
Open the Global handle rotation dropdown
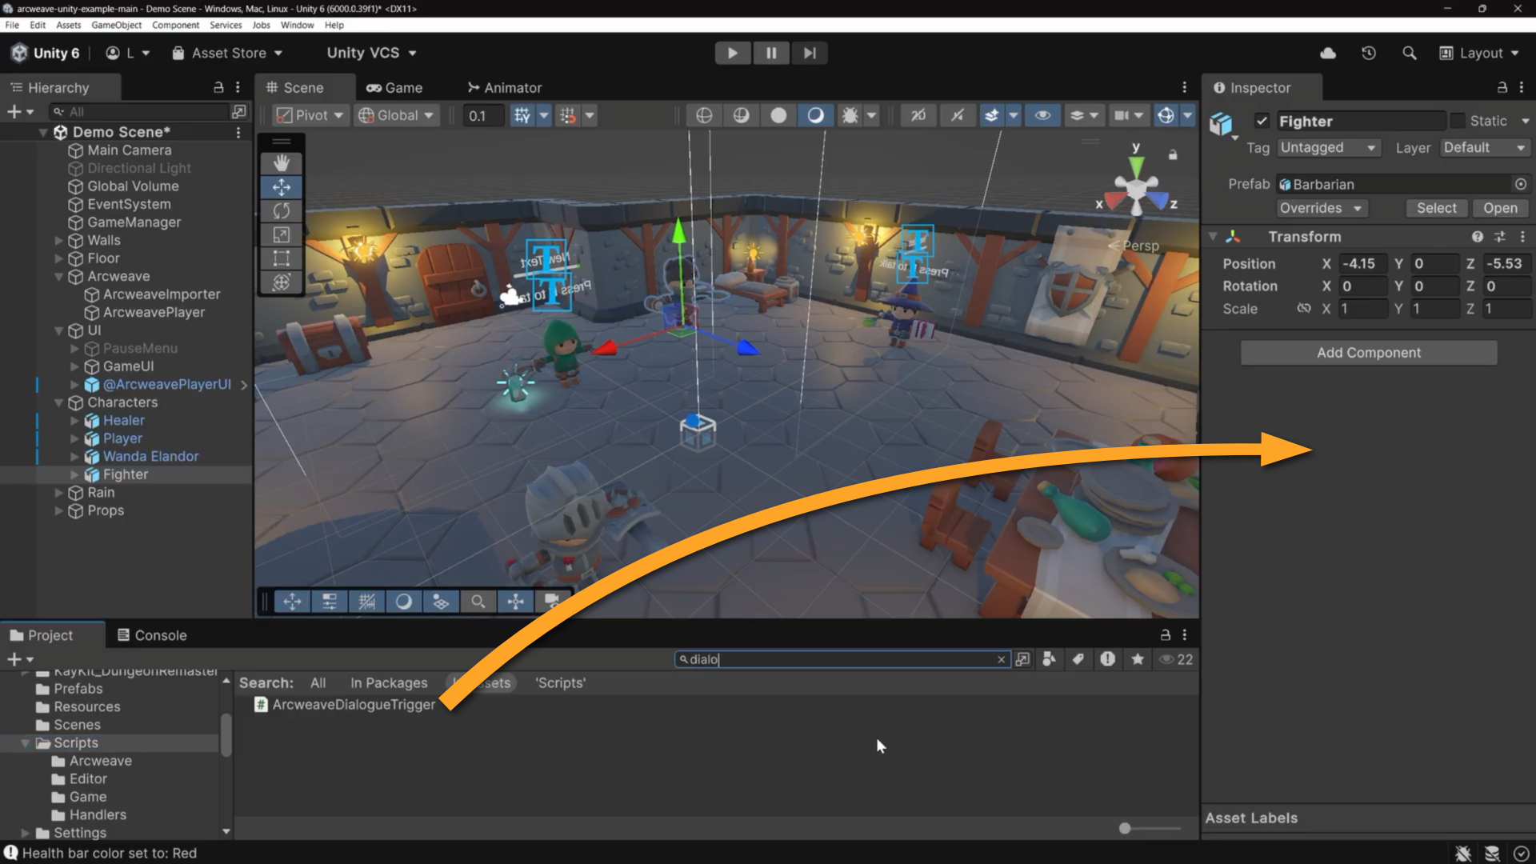pyautogui.click(x=396, y=115)
